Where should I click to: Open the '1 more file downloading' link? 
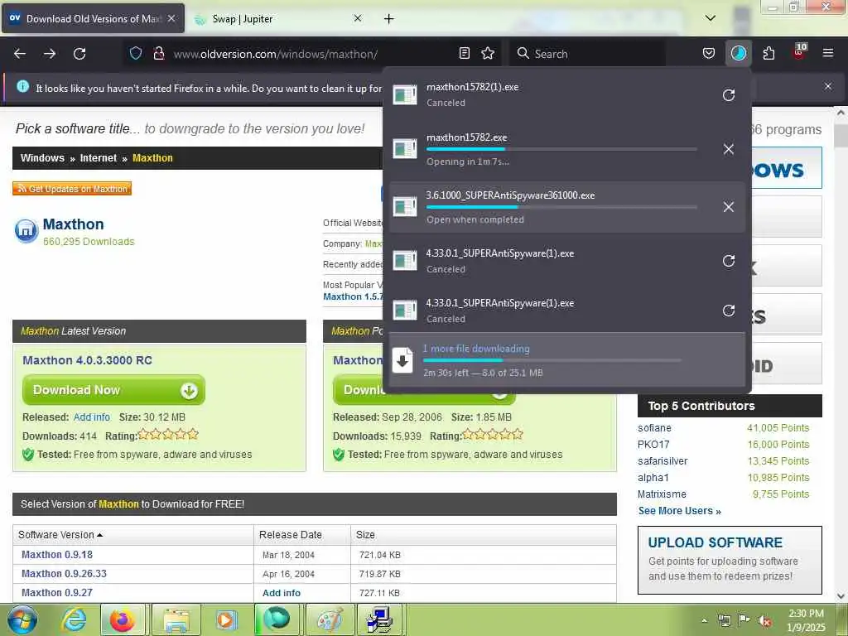tap(476, 349)
